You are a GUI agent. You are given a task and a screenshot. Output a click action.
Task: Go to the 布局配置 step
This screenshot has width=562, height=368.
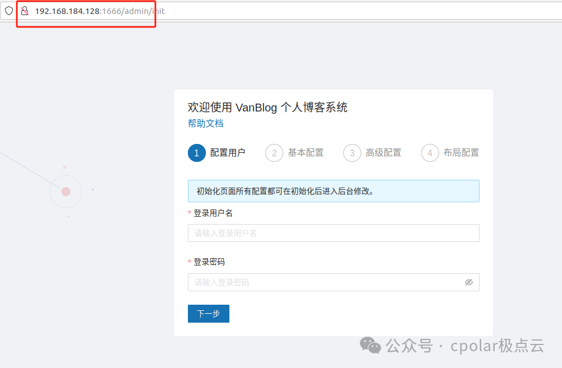click(461, 153)
